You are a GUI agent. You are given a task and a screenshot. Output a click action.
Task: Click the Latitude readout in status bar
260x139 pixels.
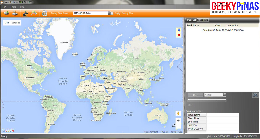tap(219, 136)
